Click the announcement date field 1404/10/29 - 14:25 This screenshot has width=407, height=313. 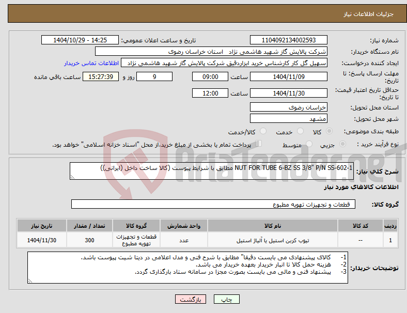[80, 40]
